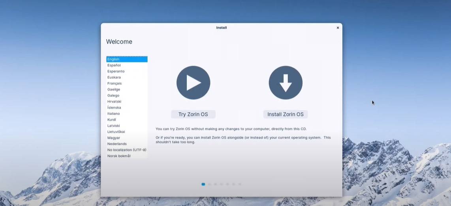The height and width of the screenshot is (206, 451).
Task: Click the Try Zorin OS play icon
Action: coord(193,83)
